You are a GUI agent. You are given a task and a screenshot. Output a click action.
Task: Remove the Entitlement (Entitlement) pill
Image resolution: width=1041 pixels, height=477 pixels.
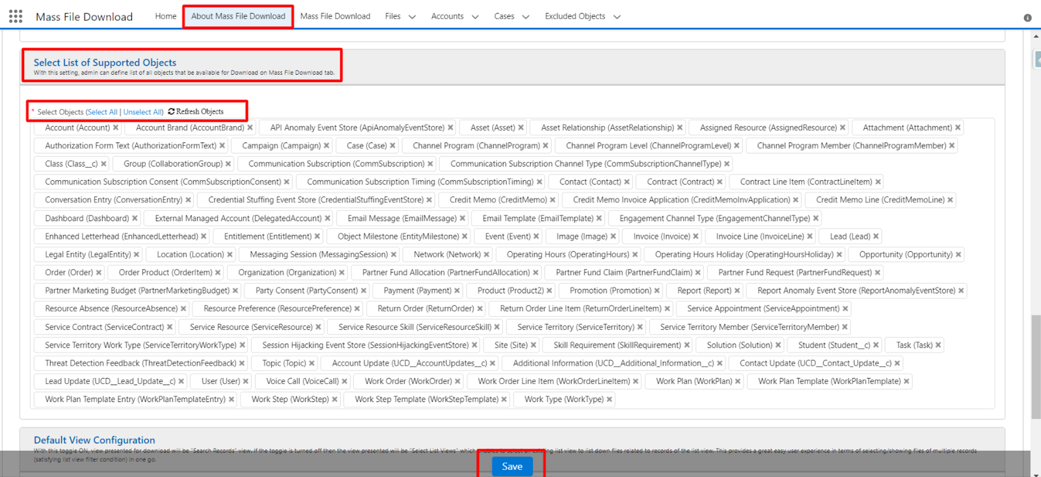point(317,237)
